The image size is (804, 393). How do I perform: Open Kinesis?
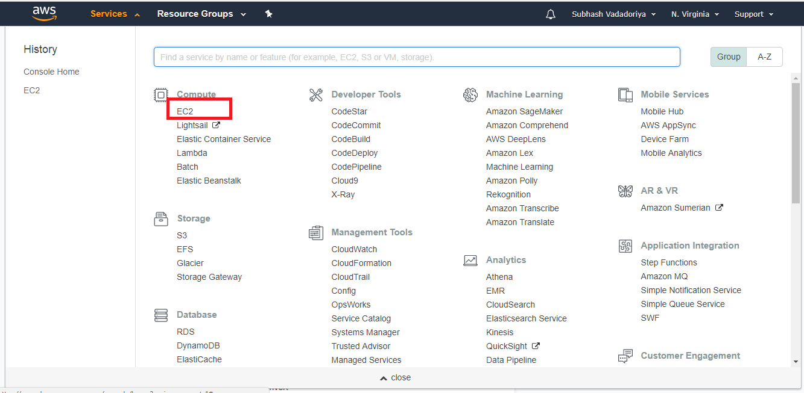(x=500, y=332)
